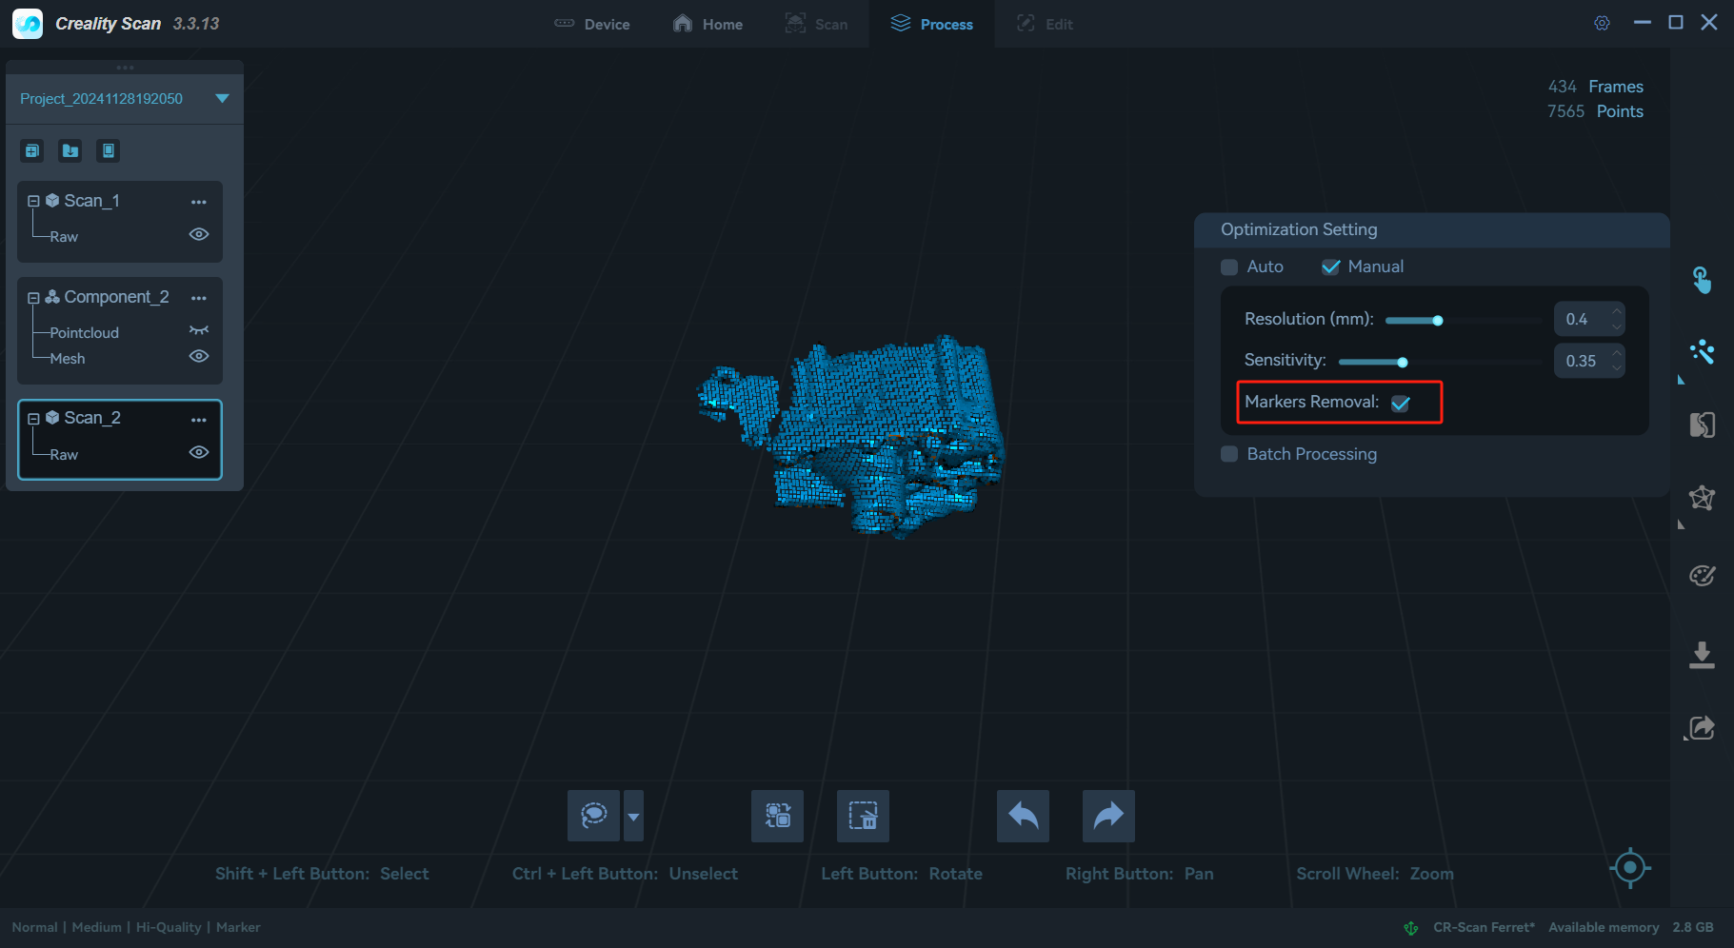Open the project name dropdown arrow

pos(222,99)
